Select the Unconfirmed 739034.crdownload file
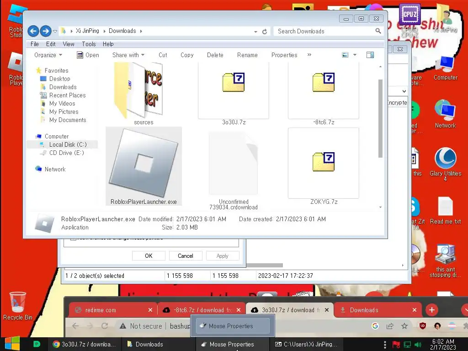 (234, 170)
